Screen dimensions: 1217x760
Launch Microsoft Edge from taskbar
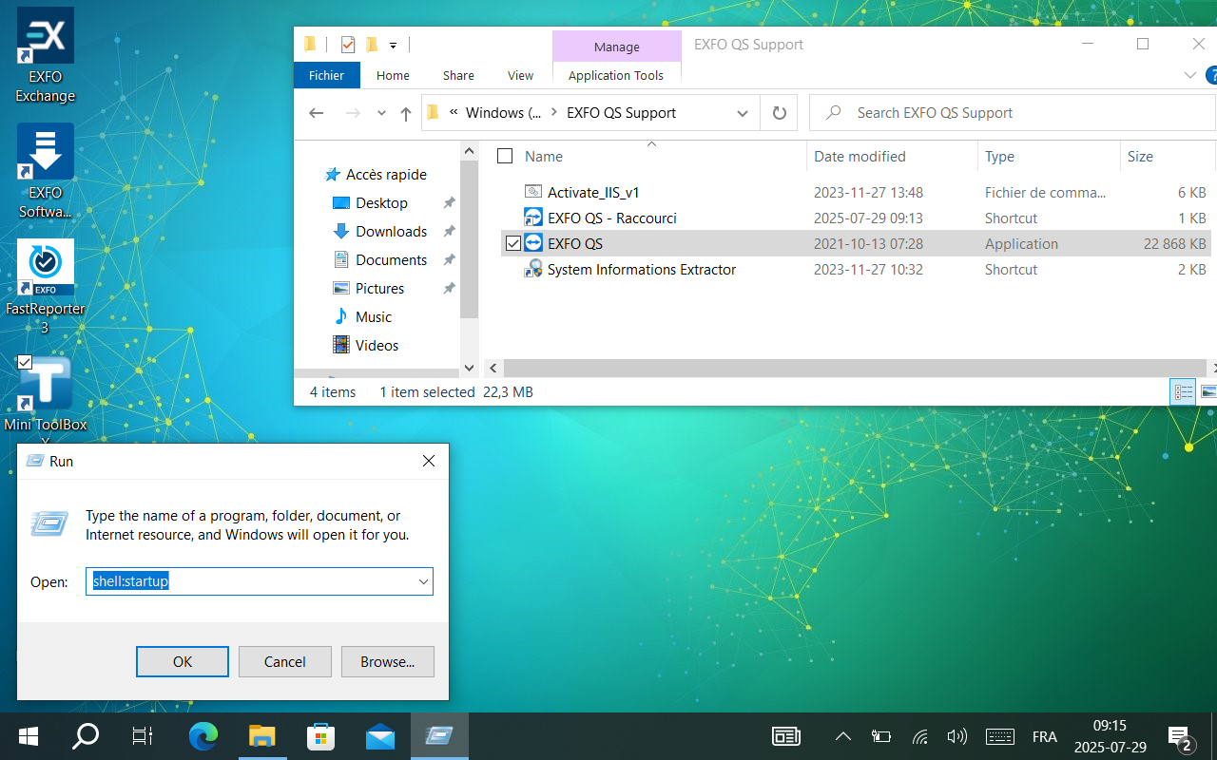click(203, 736)
